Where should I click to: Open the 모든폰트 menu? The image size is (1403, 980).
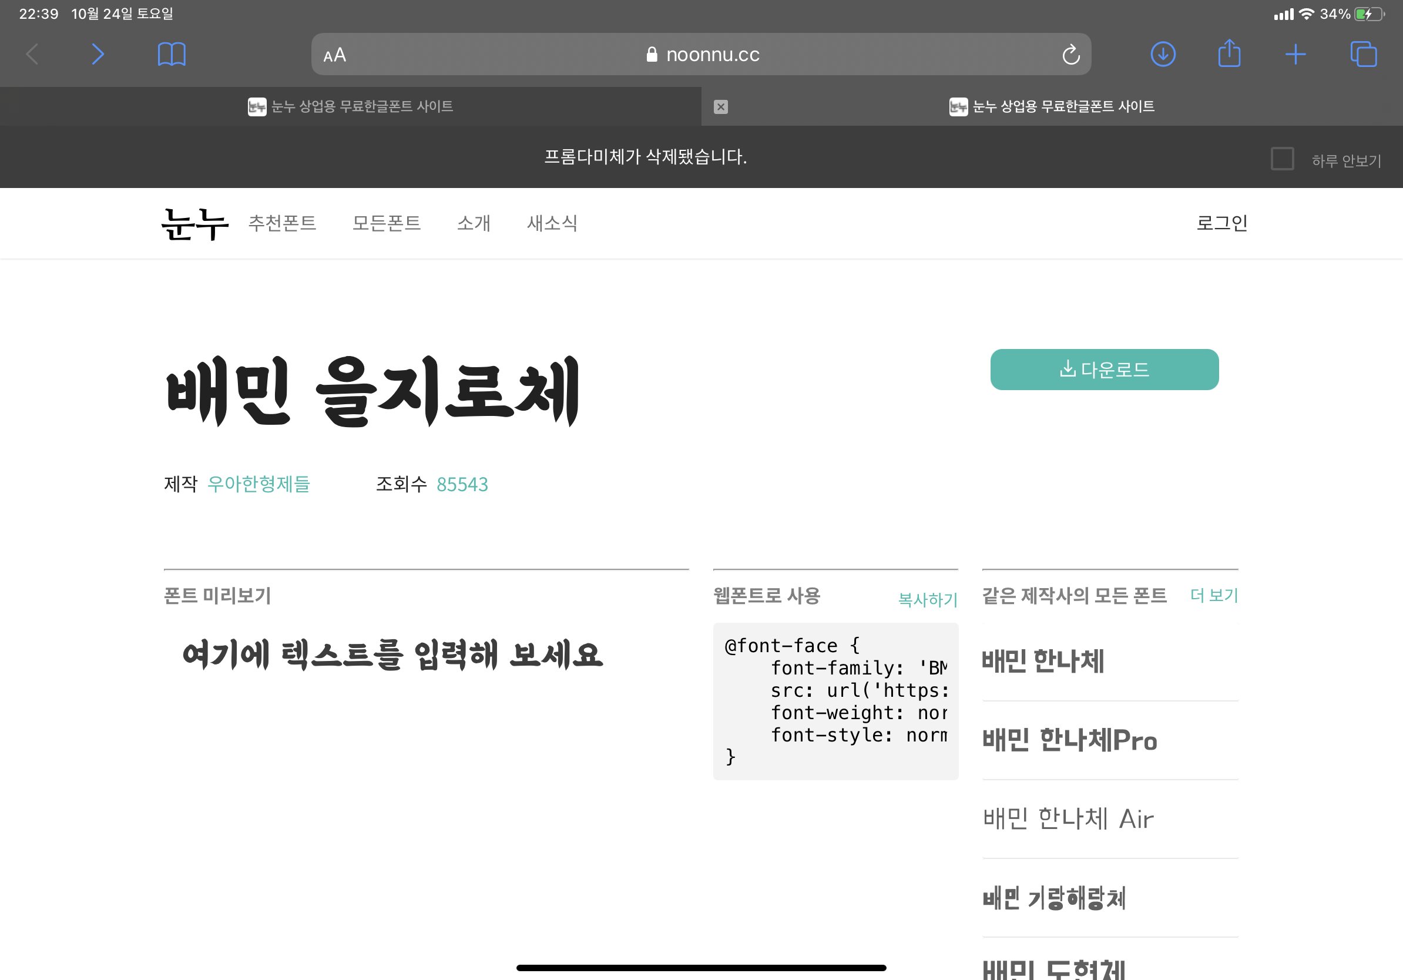(x=386, y=223)
